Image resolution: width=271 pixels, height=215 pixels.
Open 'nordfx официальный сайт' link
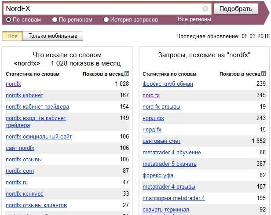(x=39, y=137)
